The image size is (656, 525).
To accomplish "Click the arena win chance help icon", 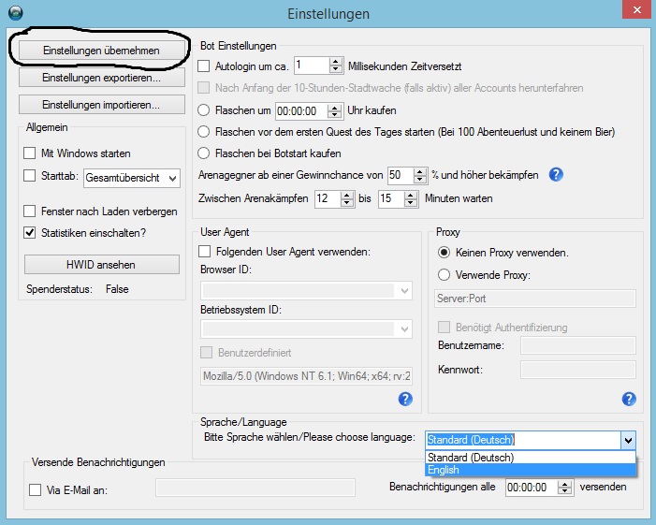I will coord(556,174).
